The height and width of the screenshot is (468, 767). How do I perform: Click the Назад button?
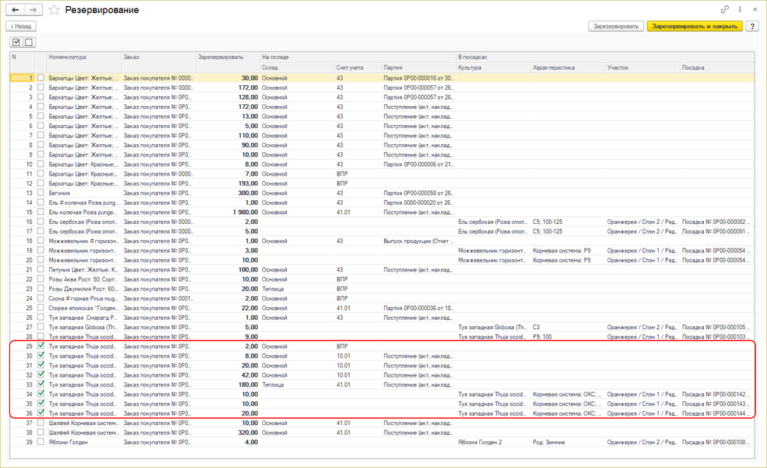(x=21, y=26)
